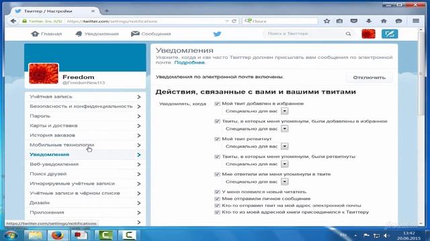Click the search magnifier in Twitter search
The height and width of the screenshot is (241, 430).
coord(348,34)
